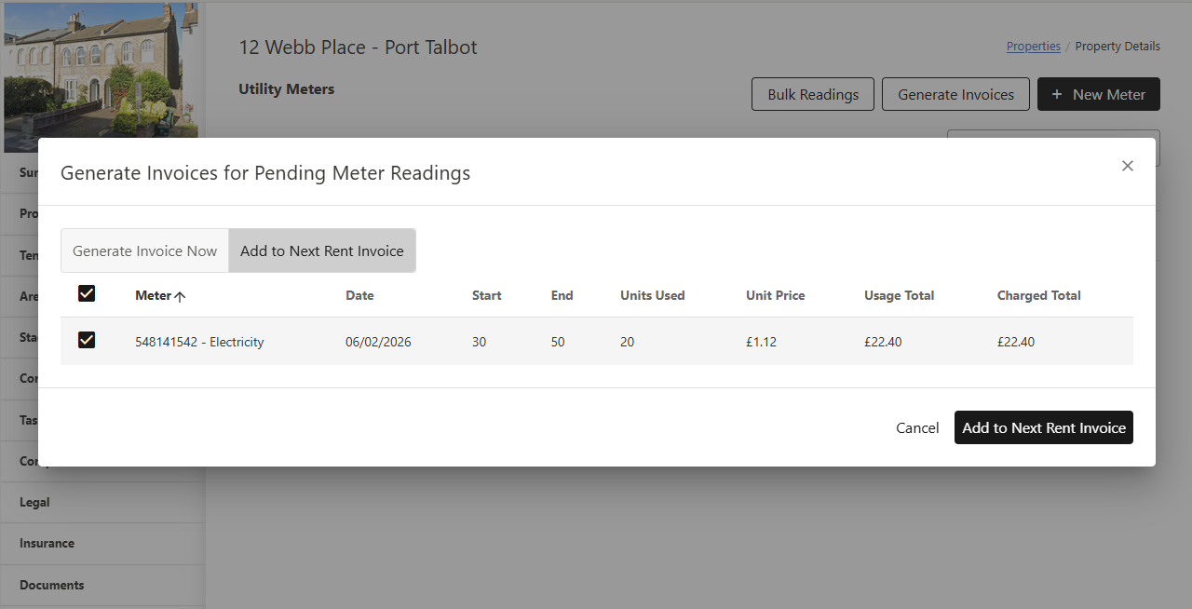Click the Unit Price column header
This screenshot has width=1192, height=609.
click(x=775, y=295)
